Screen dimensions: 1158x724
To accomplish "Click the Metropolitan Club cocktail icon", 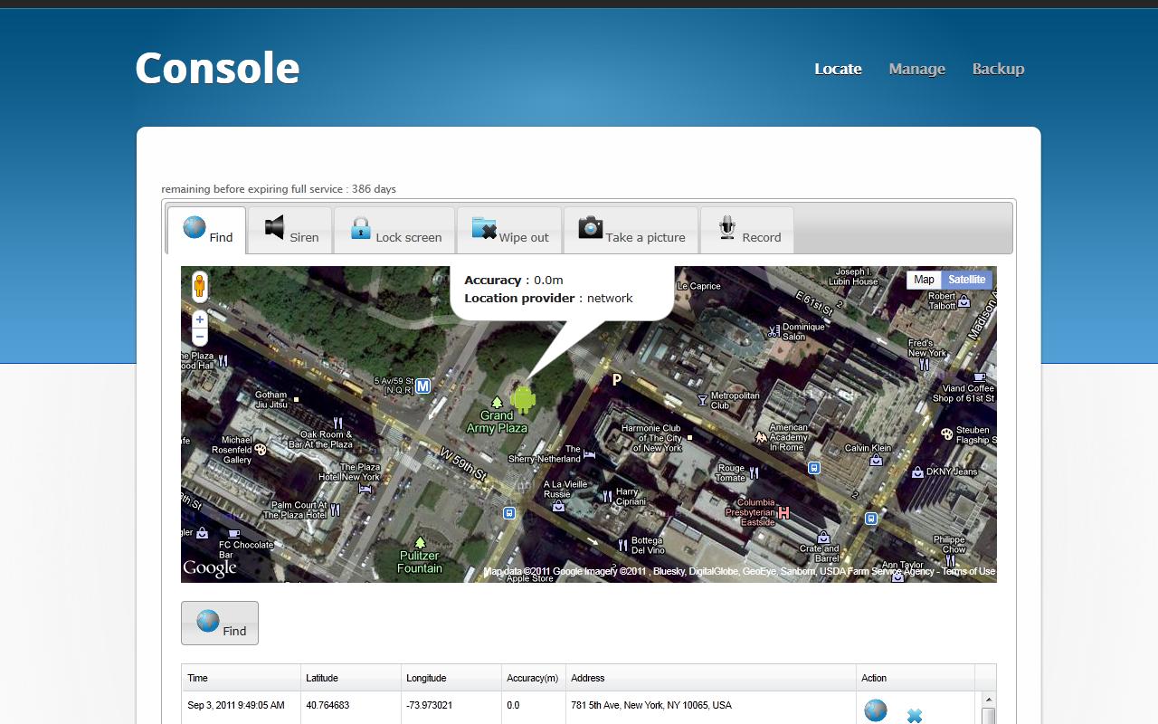I will coord(702,400).
